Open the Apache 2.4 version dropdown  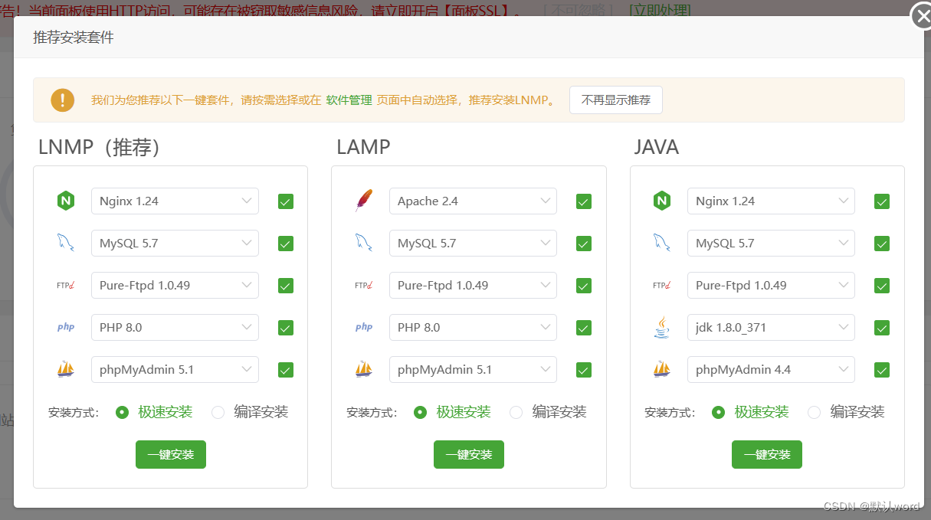(473, 201)
